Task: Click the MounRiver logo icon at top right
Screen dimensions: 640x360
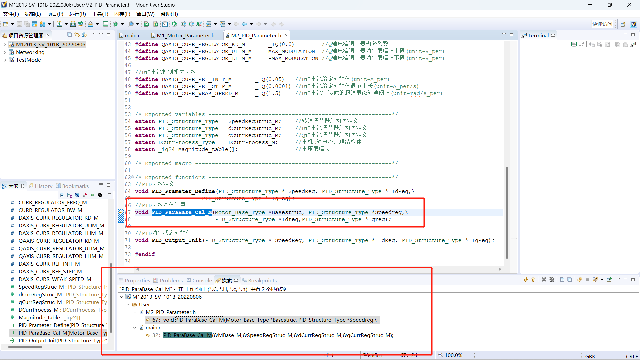Action: coord(634,24)
